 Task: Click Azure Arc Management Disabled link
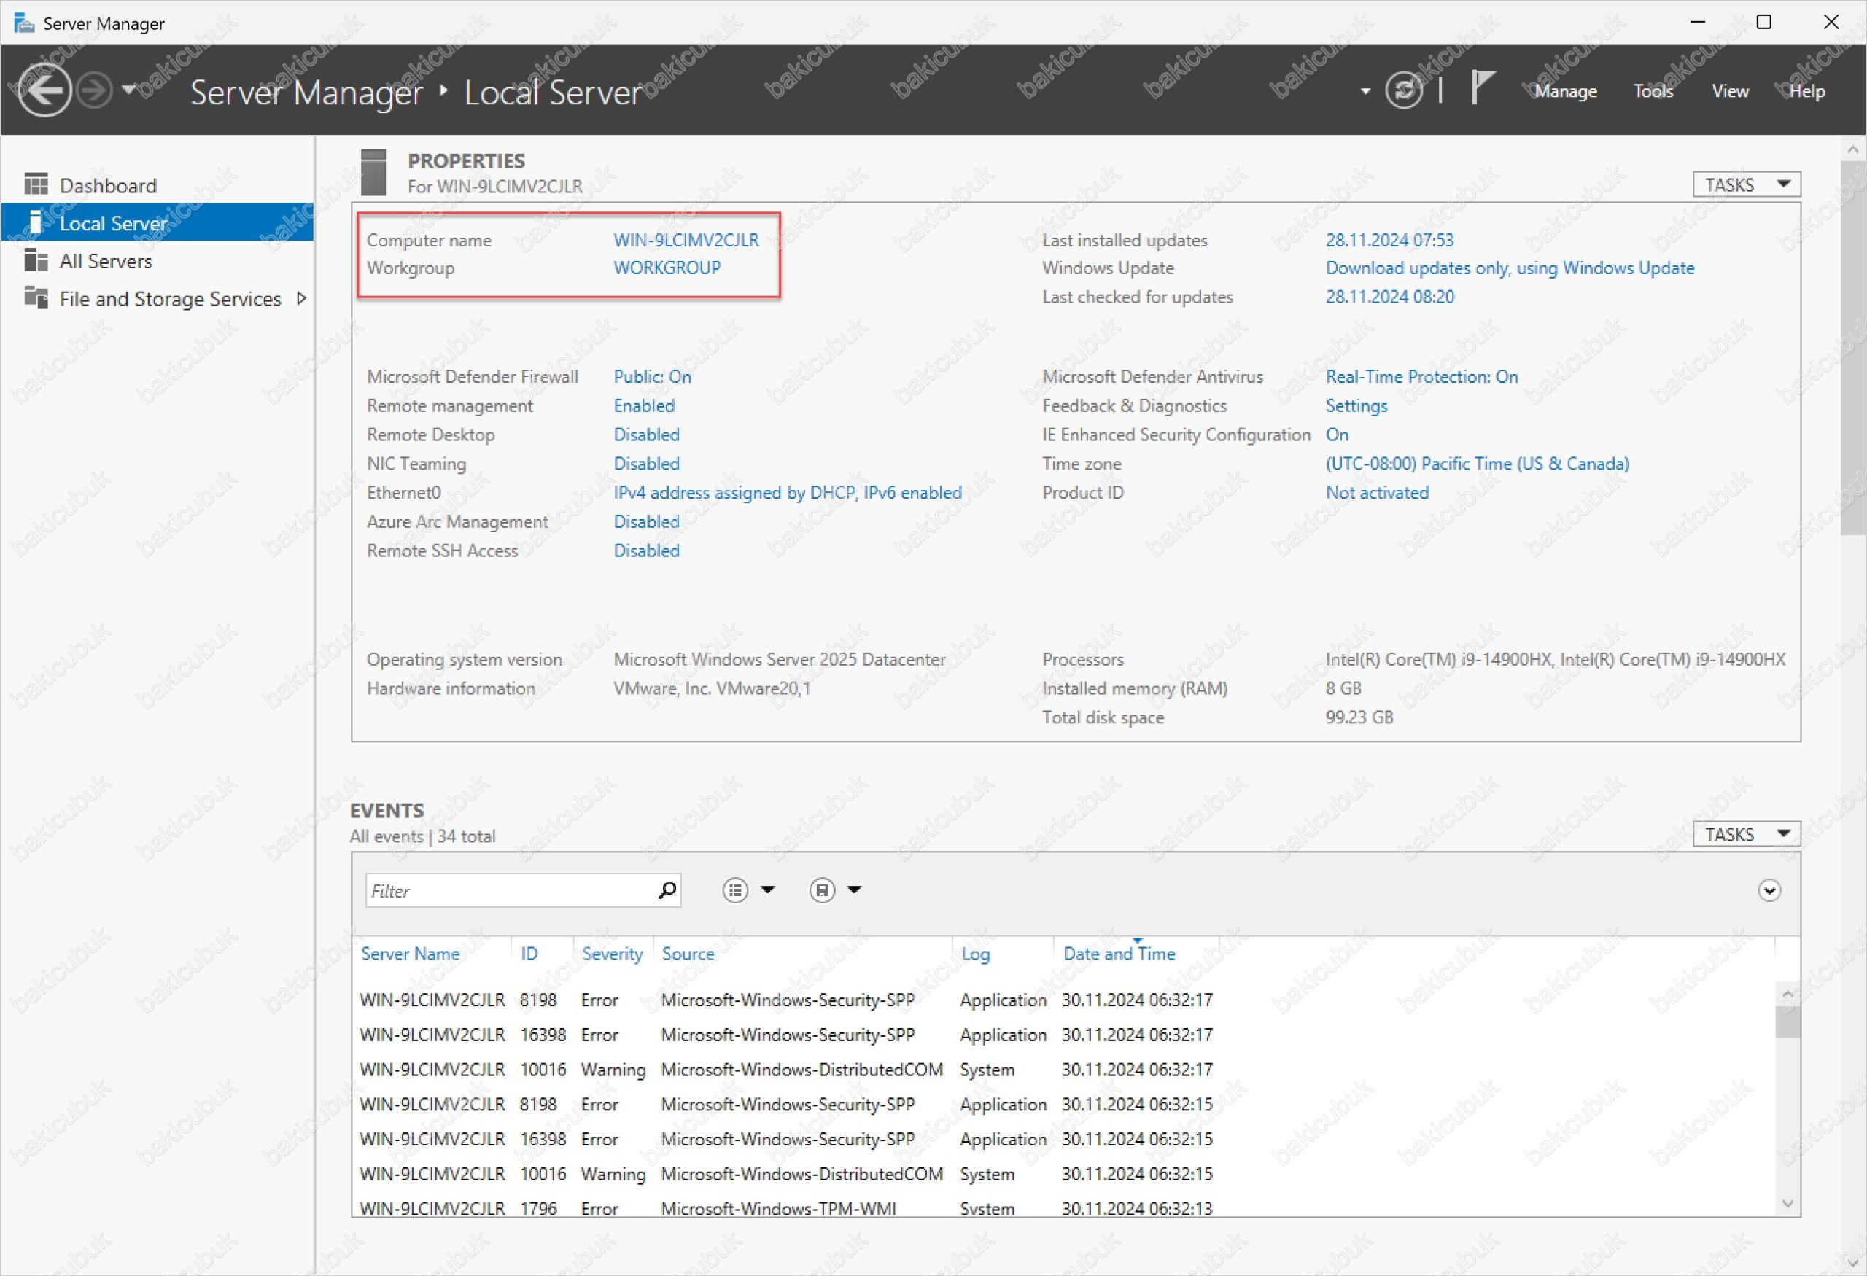click(646, 521)
